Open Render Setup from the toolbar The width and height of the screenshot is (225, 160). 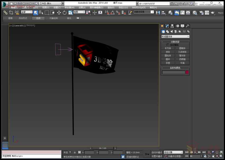(x=201, y=13)
